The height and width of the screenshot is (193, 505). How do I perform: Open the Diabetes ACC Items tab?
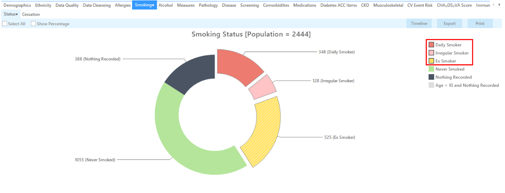[338, 5]
